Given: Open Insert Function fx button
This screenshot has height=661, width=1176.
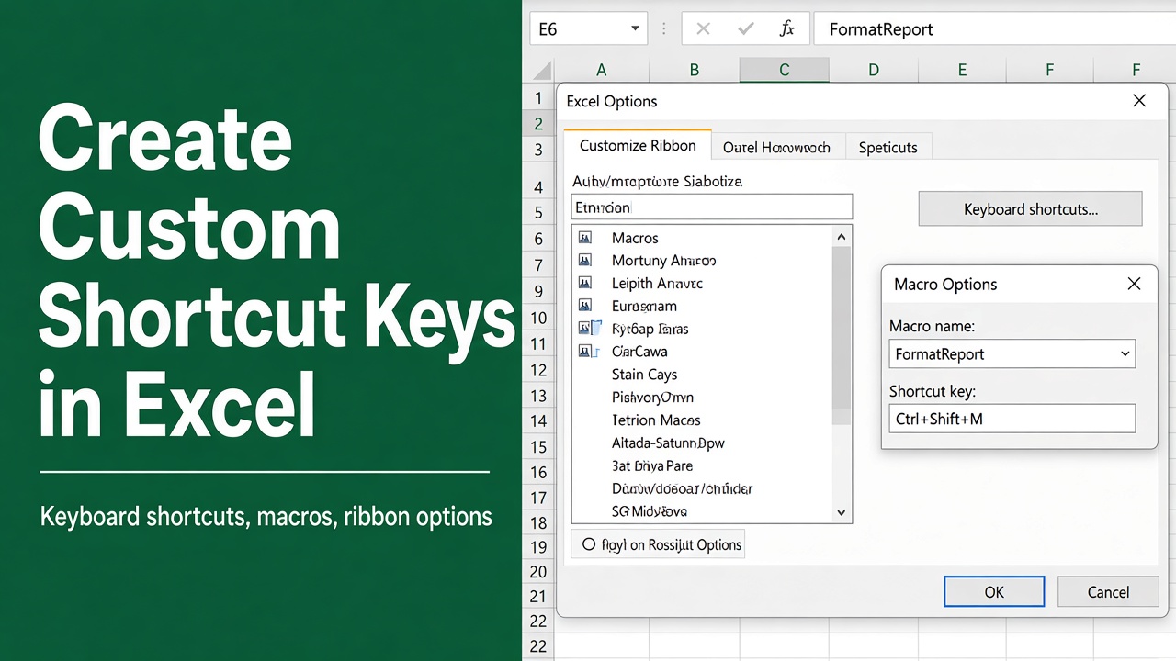Looking at the screenshot, I should 786,29.
